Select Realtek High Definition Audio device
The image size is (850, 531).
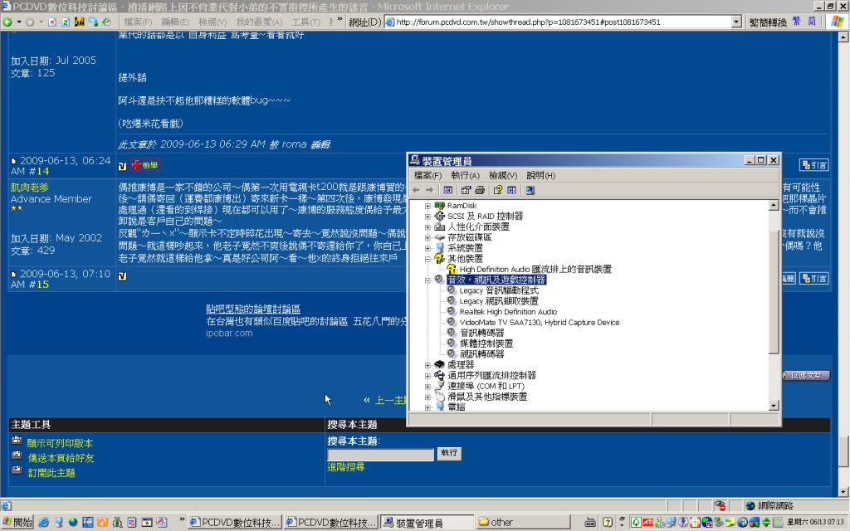(x=508, y=312)
